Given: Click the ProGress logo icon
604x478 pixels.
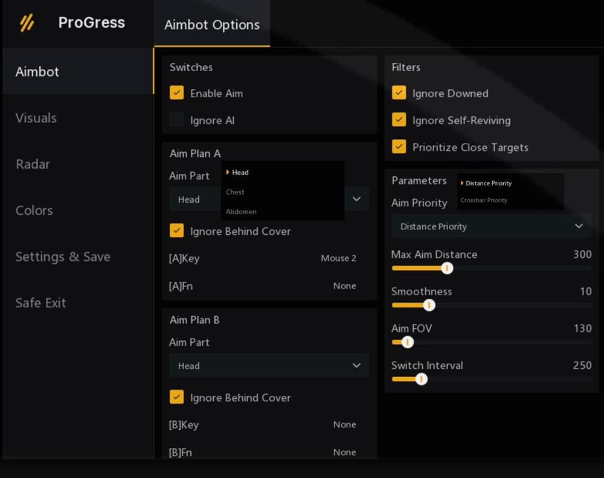Looking at the screenshot, I should [27, 23].
